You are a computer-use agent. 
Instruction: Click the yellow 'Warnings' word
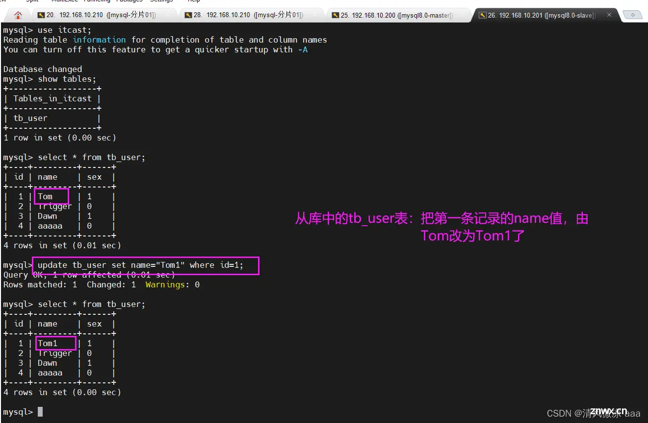pyautogui.click(x=165, y=284)
